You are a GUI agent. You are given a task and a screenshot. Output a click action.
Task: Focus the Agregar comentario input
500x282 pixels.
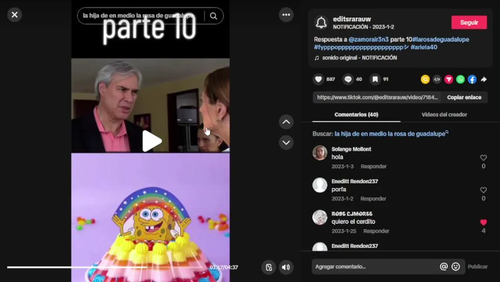tap(376, 267)
